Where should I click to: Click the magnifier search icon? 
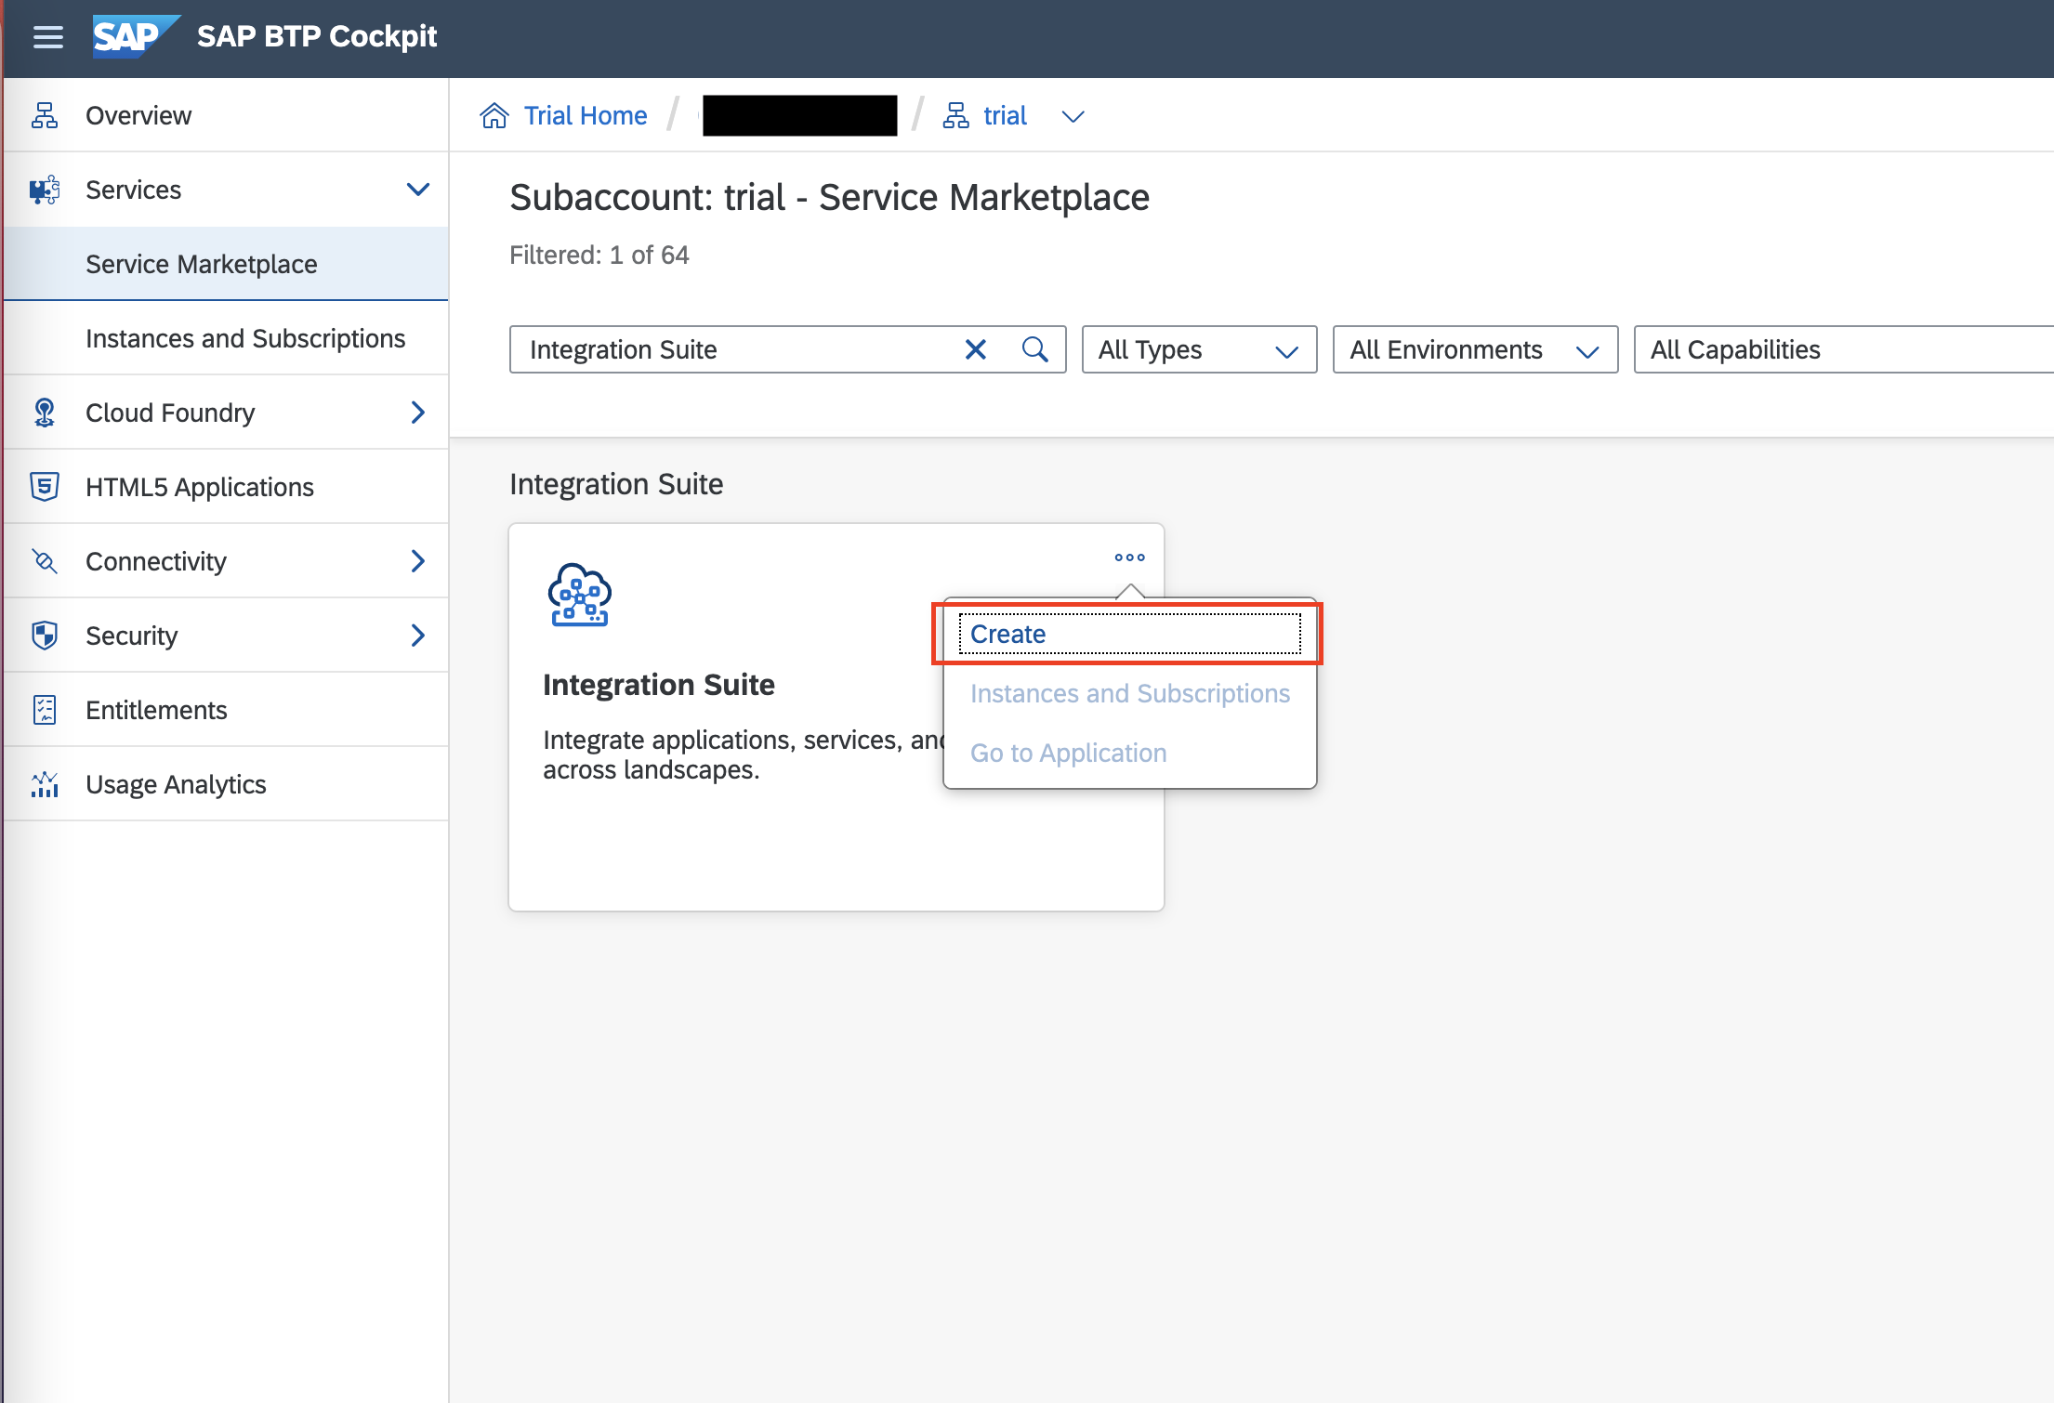(1034, 349)
